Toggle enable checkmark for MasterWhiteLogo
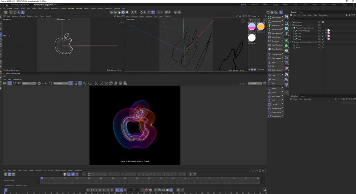Image resolution: width=356 pixels, height=194 pixels. coord(323,31)
